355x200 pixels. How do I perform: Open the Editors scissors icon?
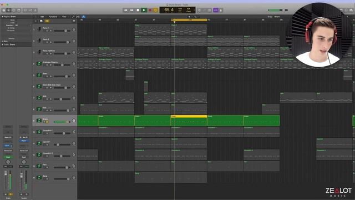pos(35,10)
